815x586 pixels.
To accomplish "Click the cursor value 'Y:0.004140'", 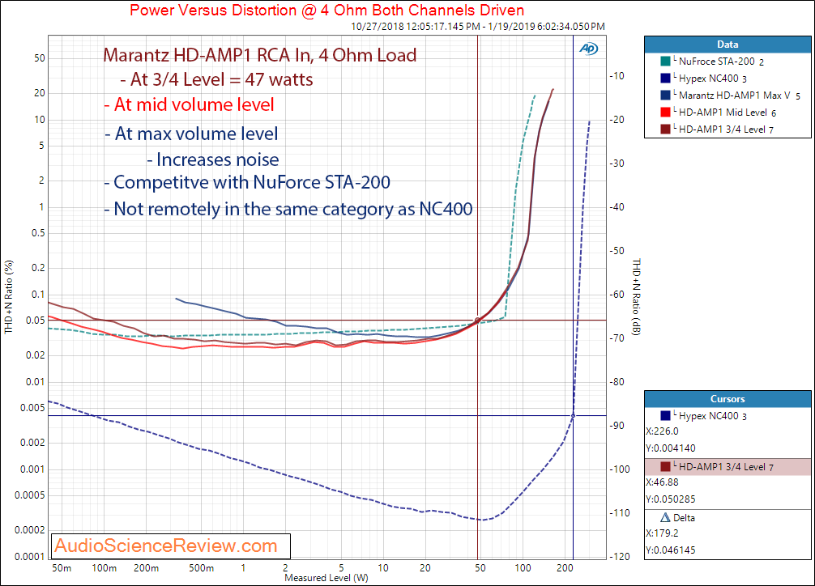I will click(x=671, y=448).
